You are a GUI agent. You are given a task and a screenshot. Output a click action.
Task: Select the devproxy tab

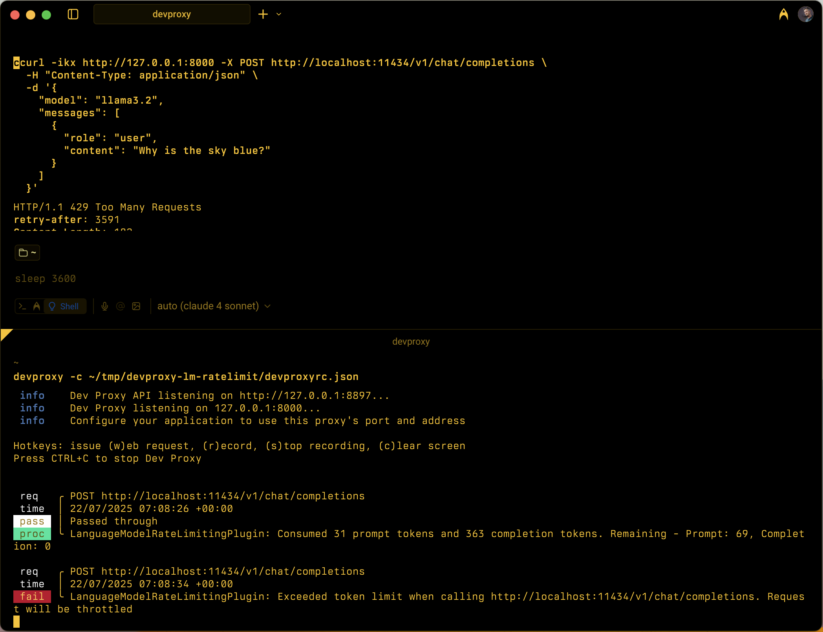172,14
